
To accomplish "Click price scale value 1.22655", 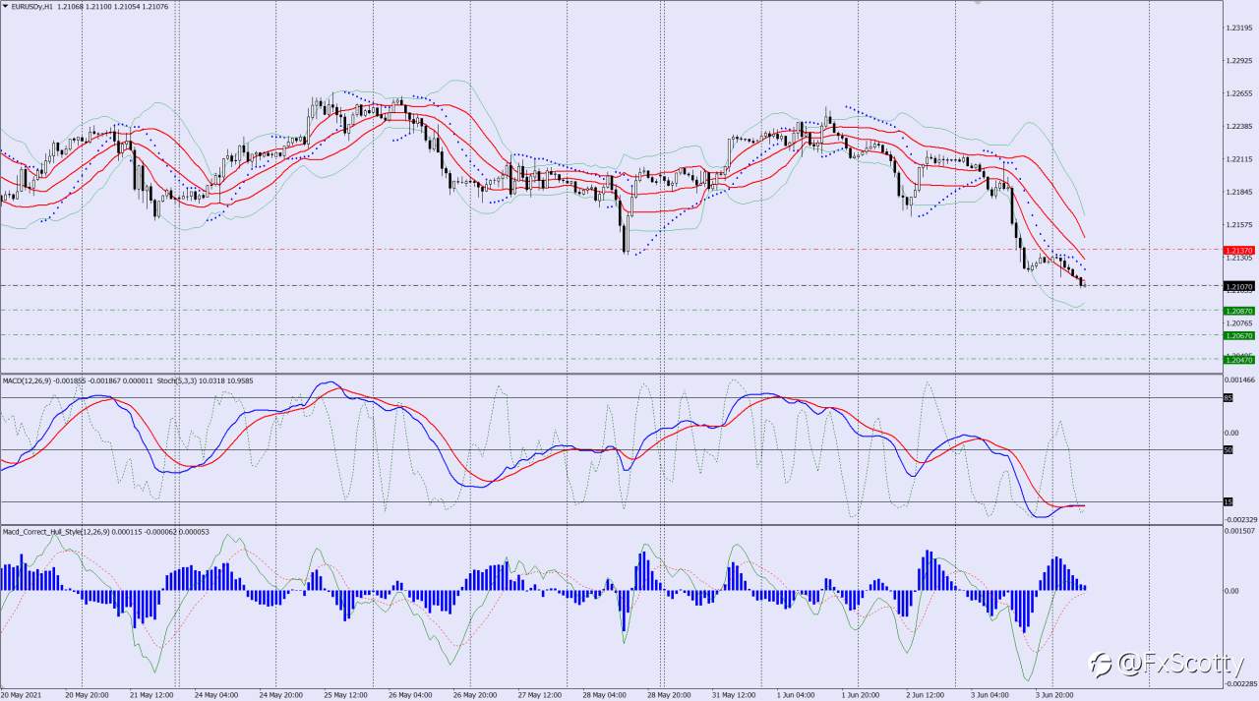I will coord(1239,94).
